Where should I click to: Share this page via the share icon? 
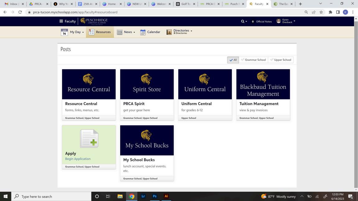[314, 12]
